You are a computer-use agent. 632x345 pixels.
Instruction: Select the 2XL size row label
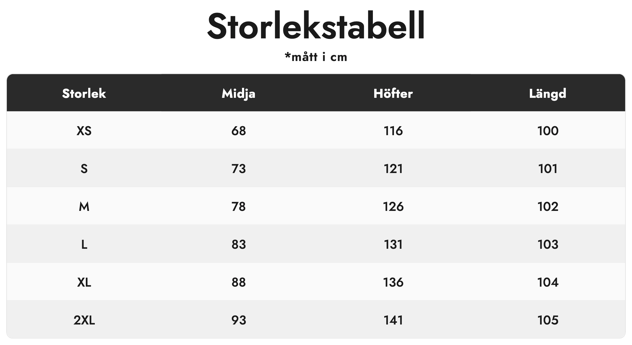tap(84, 320)
